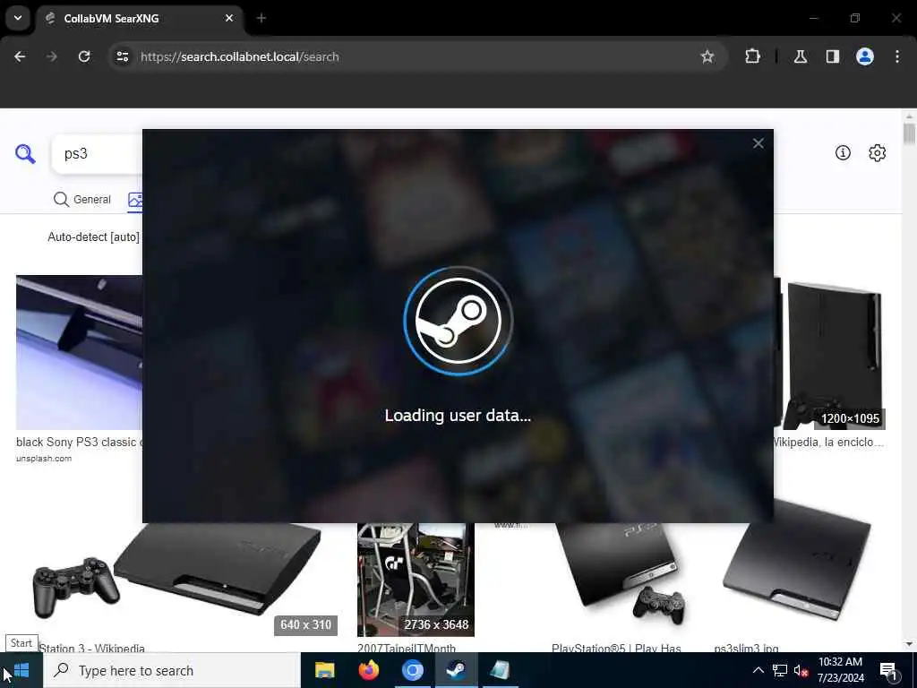
Task: Switch to Chromium in taskbar
Action: [412, 670]
